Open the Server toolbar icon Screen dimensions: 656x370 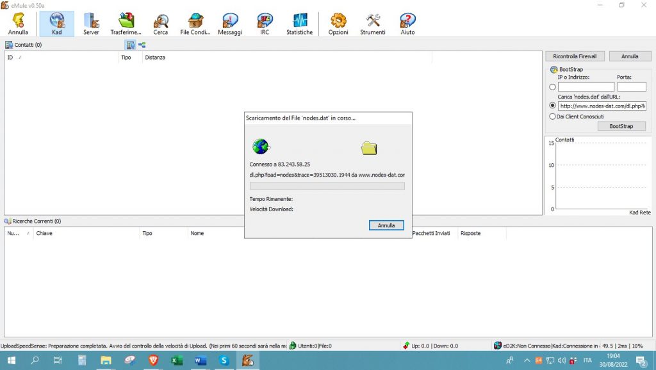point(91,24)
